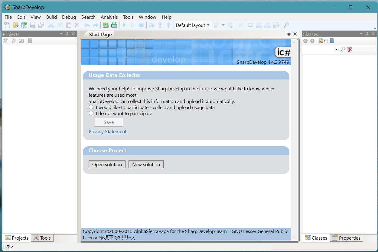Click the Open solution button
The image size is (378, 252).
(107, 164)
